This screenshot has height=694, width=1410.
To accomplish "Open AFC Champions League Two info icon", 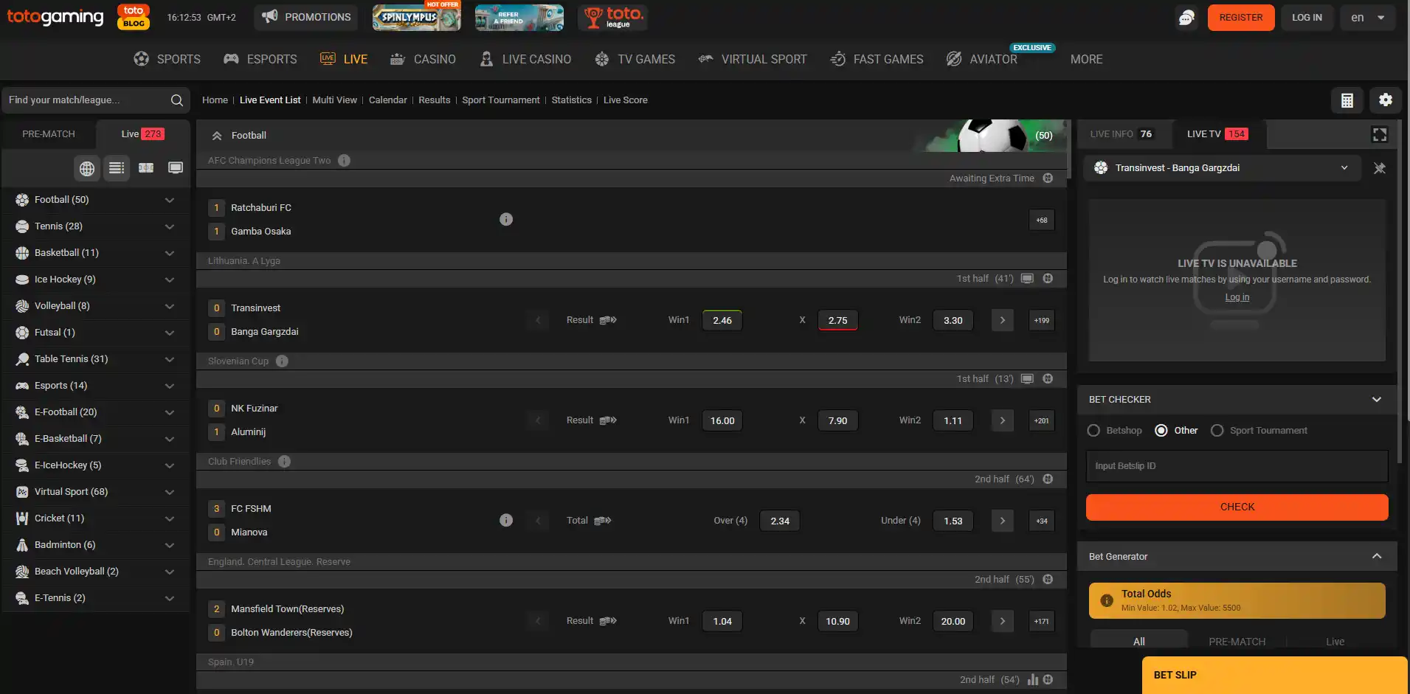I will click(x=344, y=160).
